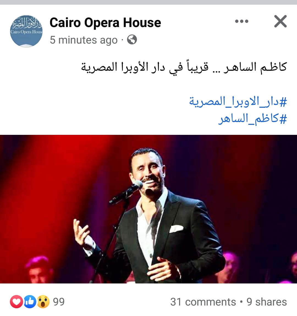The height and width of the screenshot is (316, 297).
Task: View the 9 shares list
Action: 267,302
